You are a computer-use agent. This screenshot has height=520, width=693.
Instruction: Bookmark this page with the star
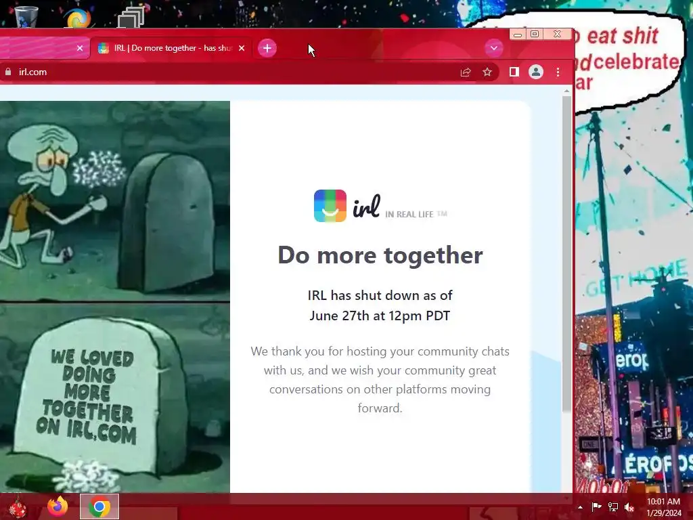tap(487, 72)
